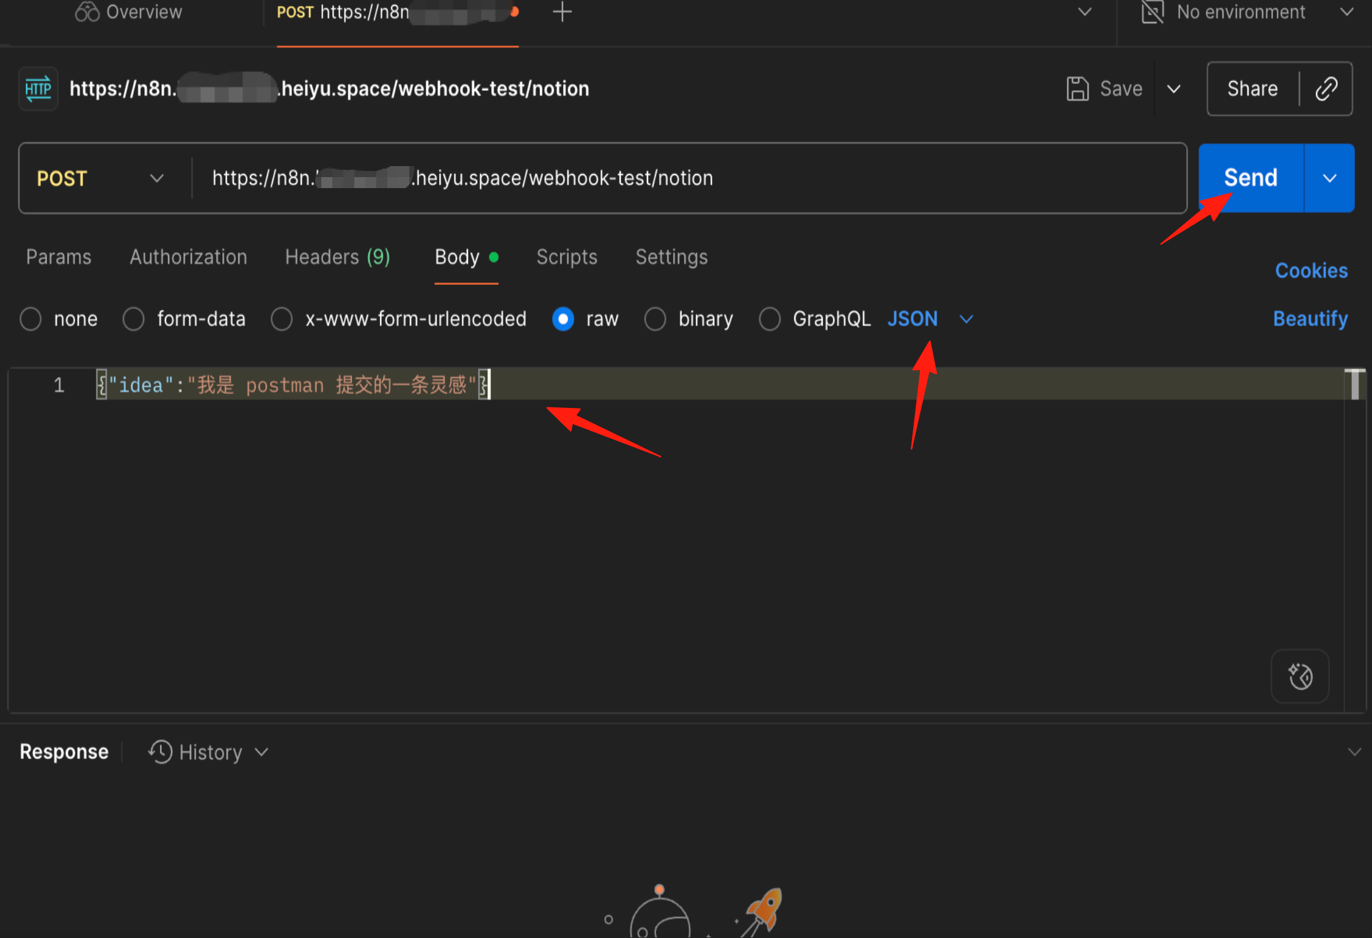This screenshot has height=938, width=1372.
Task: Select the none body type radio
Action: tap(31, 319)
